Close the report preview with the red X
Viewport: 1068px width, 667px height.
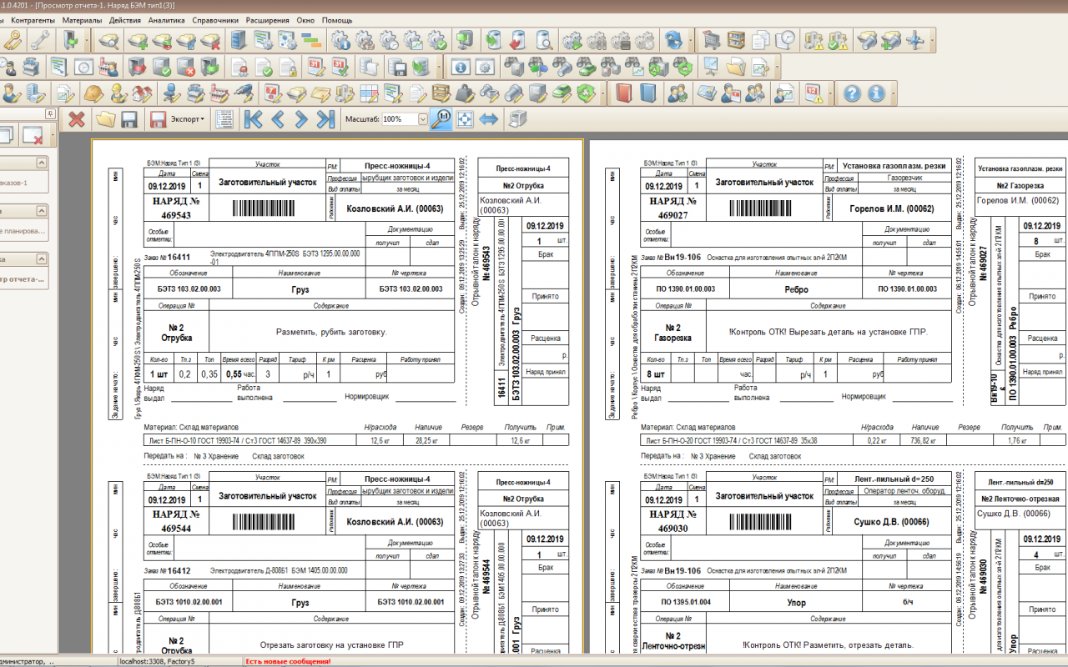point(77,119)
